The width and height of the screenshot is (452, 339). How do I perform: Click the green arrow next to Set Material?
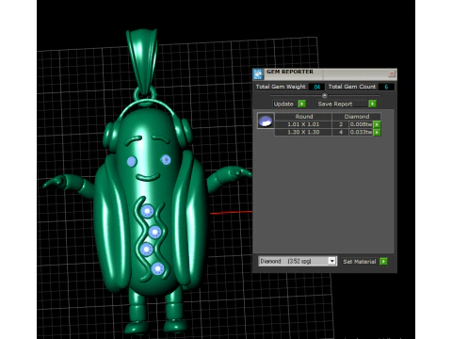point(383,261)
